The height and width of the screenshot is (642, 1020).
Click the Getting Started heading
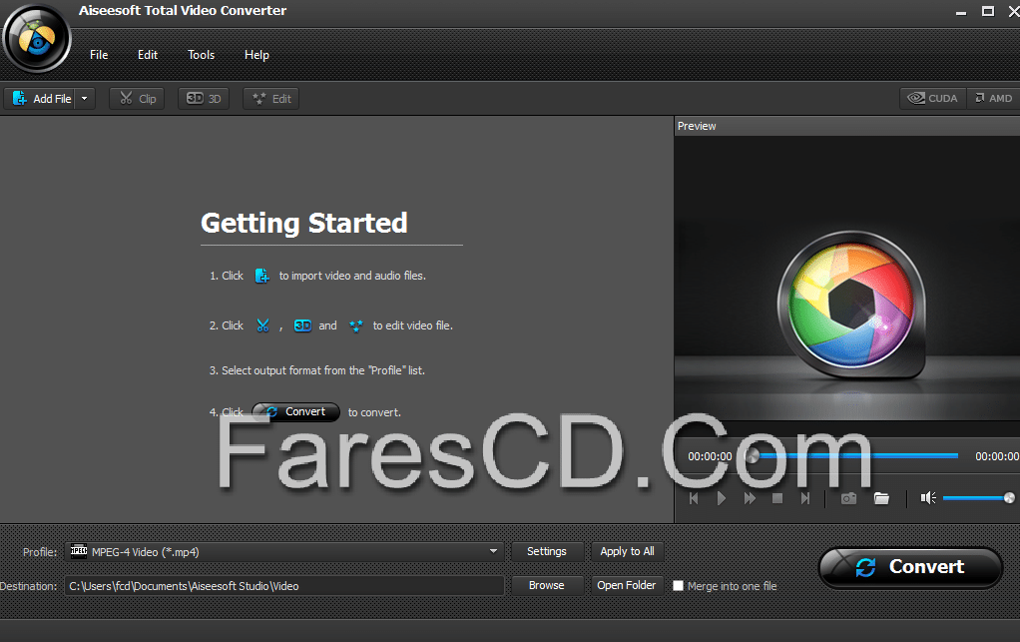(x=303, y=223)
